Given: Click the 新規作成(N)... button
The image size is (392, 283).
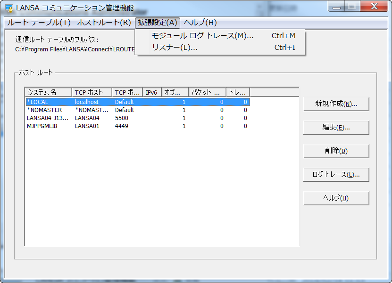Looking at the screenshot, I should pyautogui.click(x=336, y=104).
